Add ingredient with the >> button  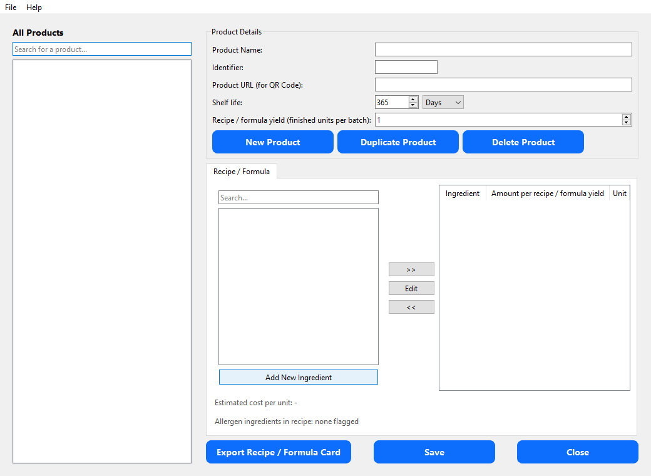click(411, 269)
